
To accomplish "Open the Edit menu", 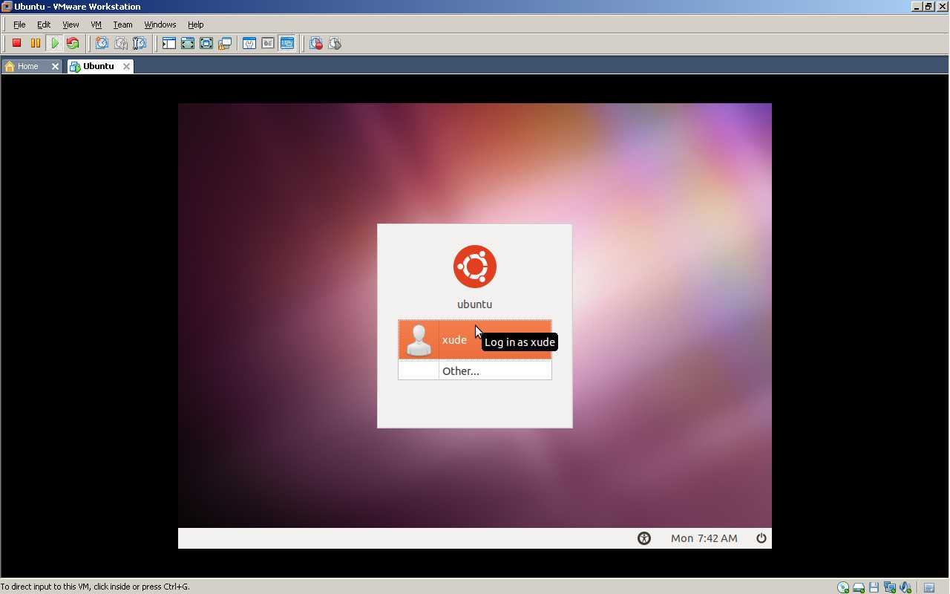I will [x=44, y=25].
